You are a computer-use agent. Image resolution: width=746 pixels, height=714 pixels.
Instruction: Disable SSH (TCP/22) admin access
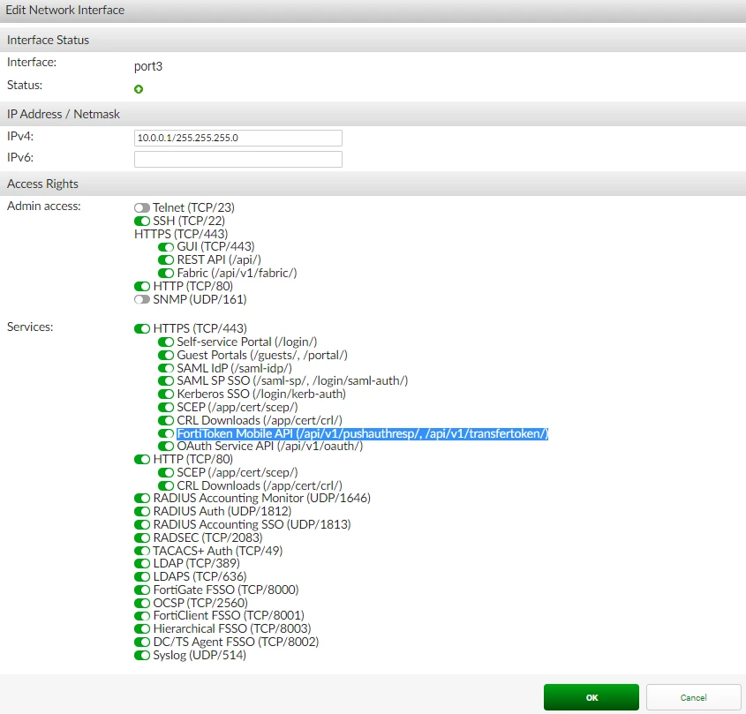tap(142, 222)
